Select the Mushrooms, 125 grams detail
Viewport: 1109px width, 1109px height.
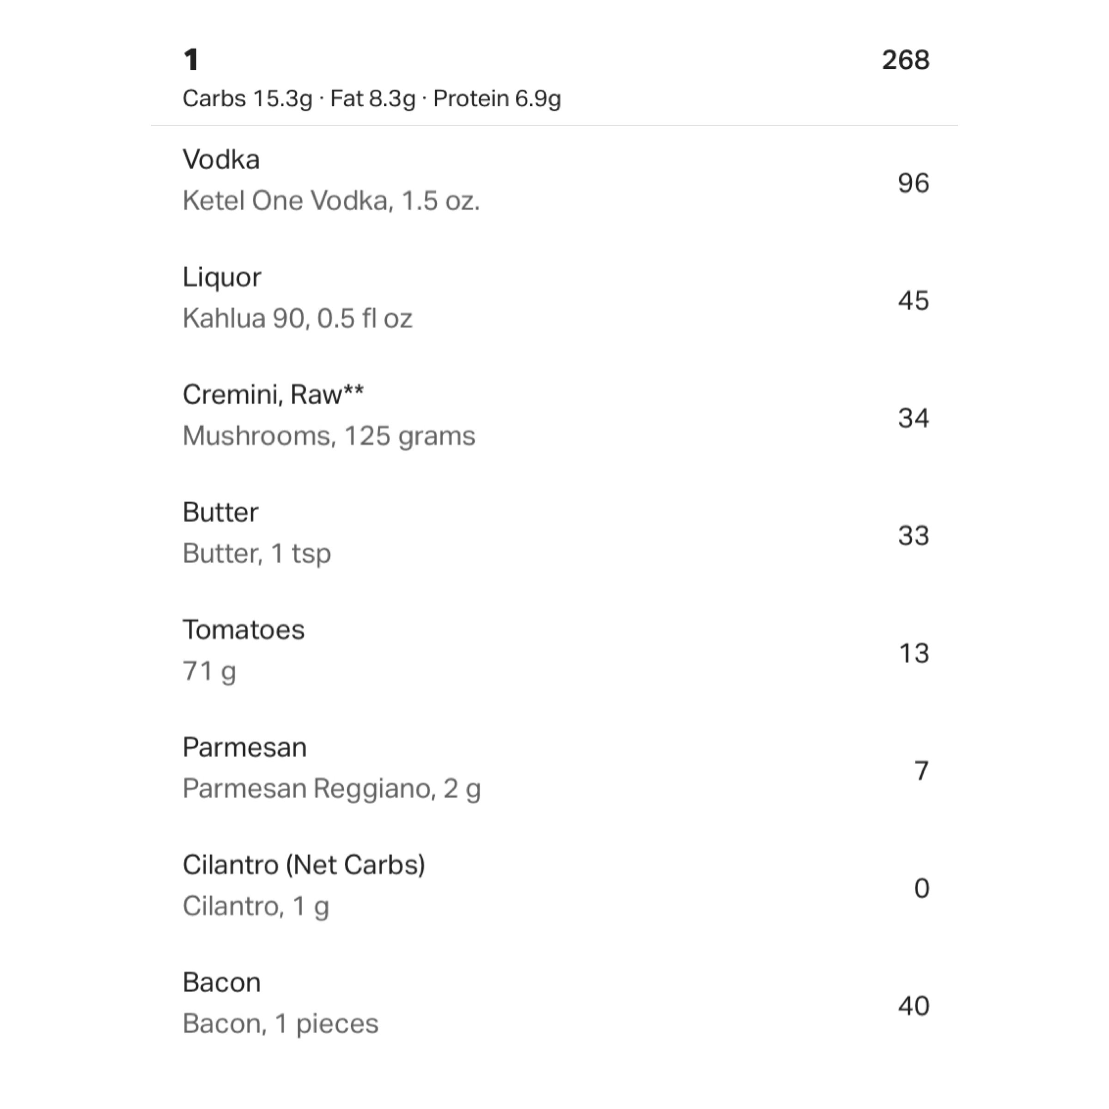click(x=329, y=436)
